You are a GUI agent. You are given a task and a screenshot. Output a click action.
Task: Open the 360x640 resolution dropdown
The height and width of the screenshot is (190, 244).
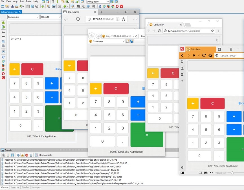point(50,17)
